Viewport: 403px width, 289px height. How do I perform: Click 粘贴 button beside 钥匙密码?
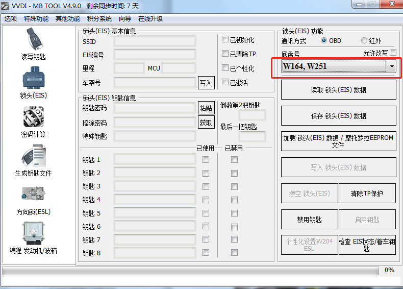[x=206, y=108]
